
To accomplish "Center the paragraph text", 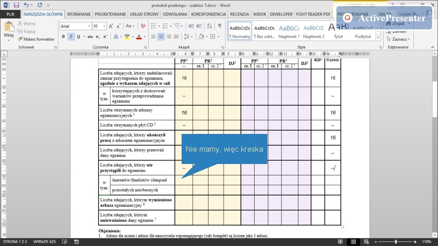I will (x=161, y=36).
